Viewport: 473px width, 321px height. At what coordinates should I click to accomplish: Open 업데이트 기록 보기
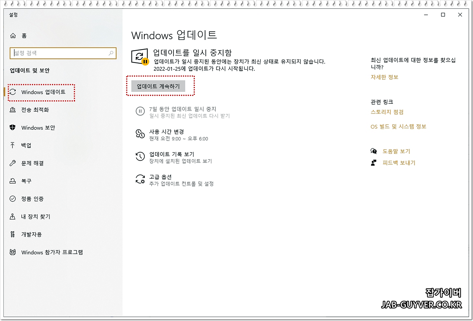click(174, 157)
